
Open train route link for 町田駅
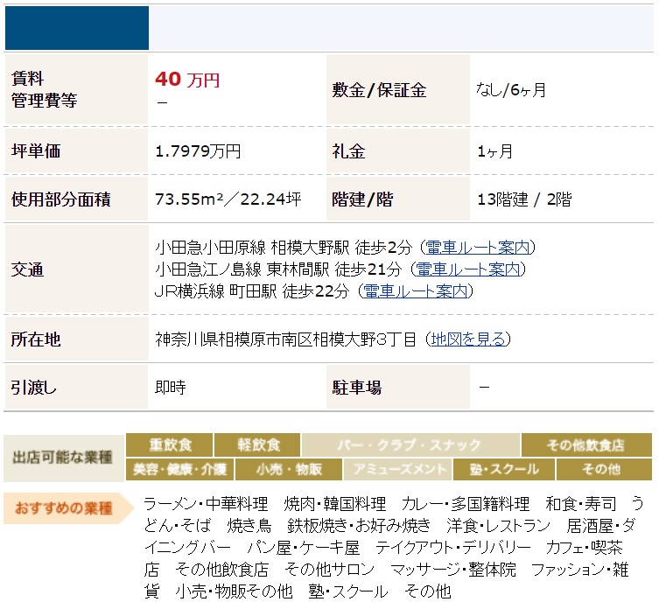416,291
